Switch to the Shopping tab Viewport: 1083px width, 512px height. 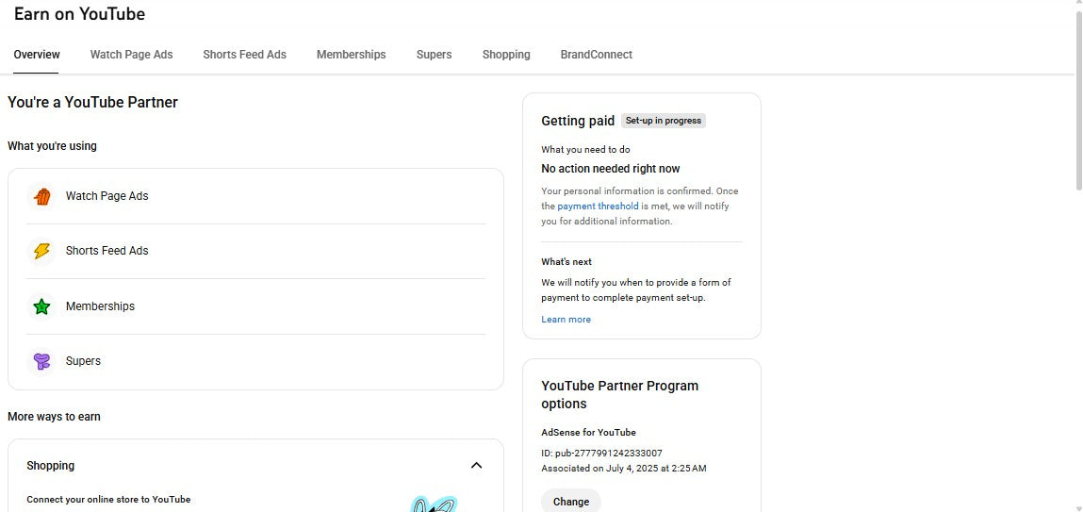point(506,55)
